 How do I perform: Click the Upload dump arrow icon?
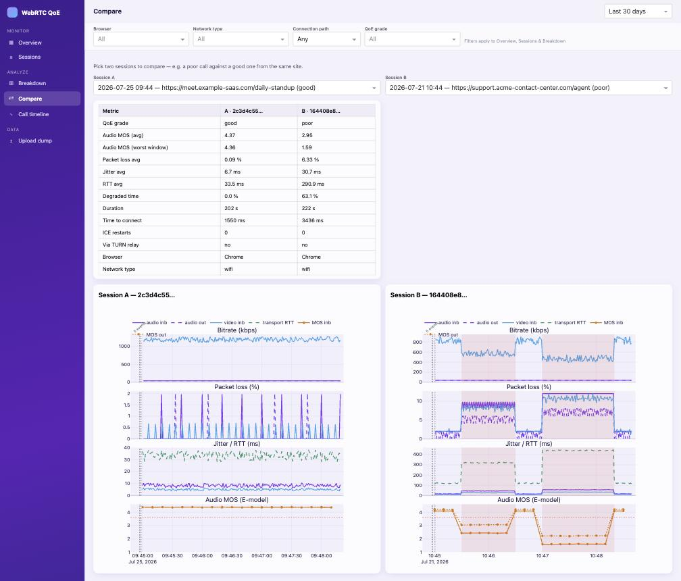point(11,141)
